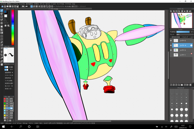This screenshot has height=129, width=194.
Task: Select the Select Pen tool
Action: [2, 46]
